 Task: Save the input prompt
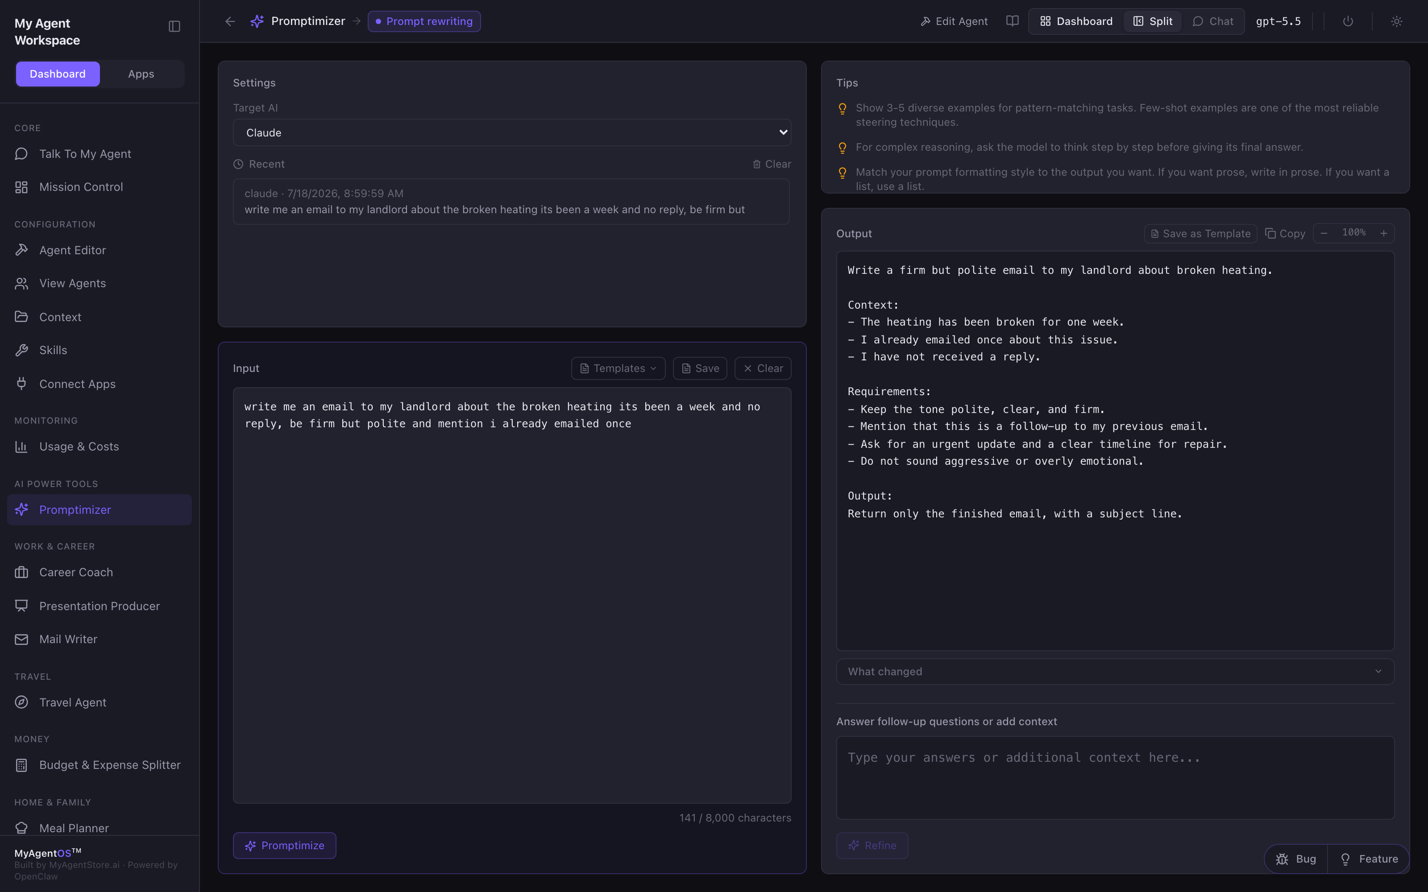pyautogui.click(x=700, y=368)
